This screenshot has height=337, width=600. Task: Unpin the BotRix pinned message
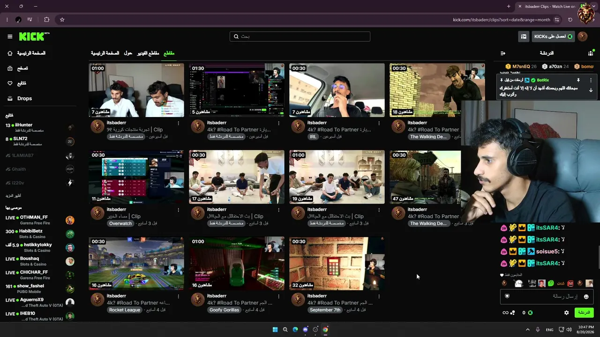[578, 81]
